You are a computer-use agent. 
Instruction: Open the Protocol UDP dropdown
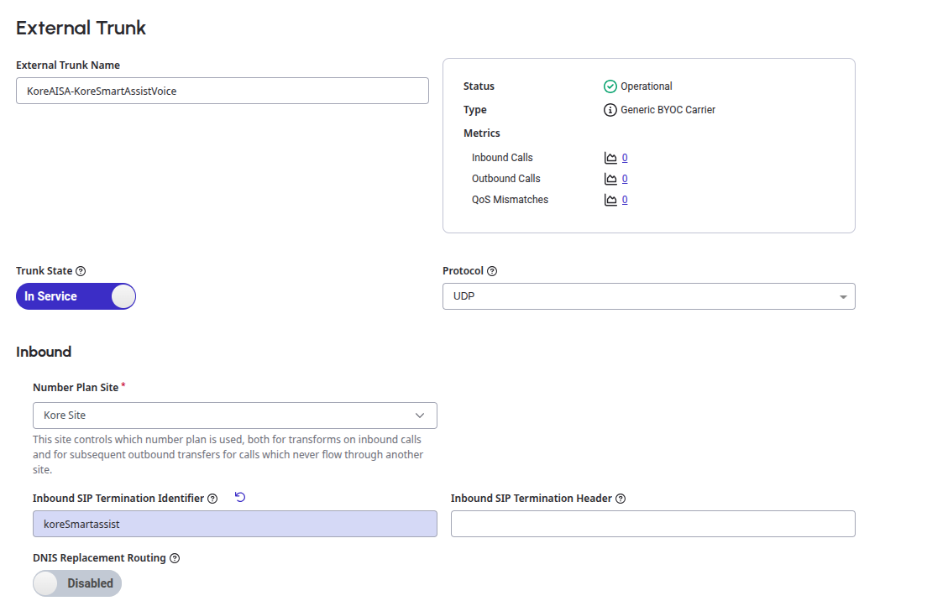[648, 296]
